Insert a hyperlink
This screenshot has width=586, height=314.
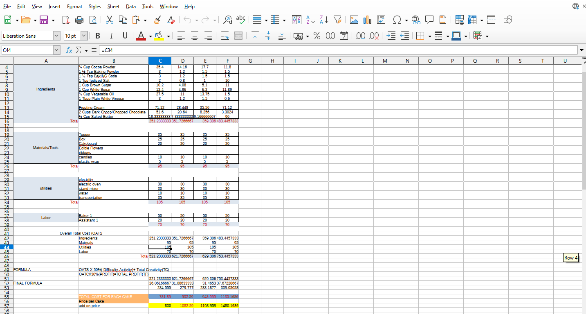pos(416,20)
